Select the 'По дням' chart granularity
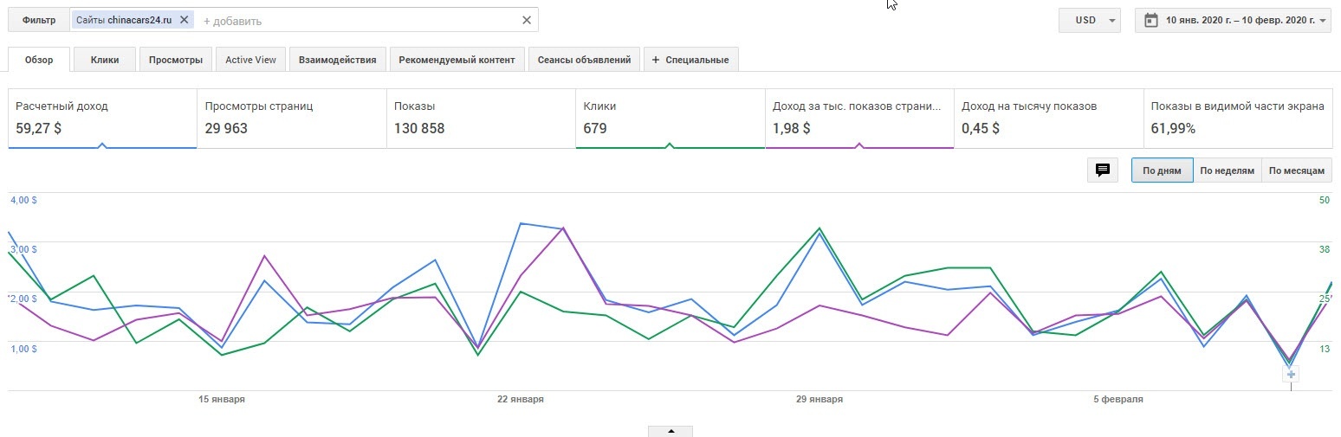 1162,170
